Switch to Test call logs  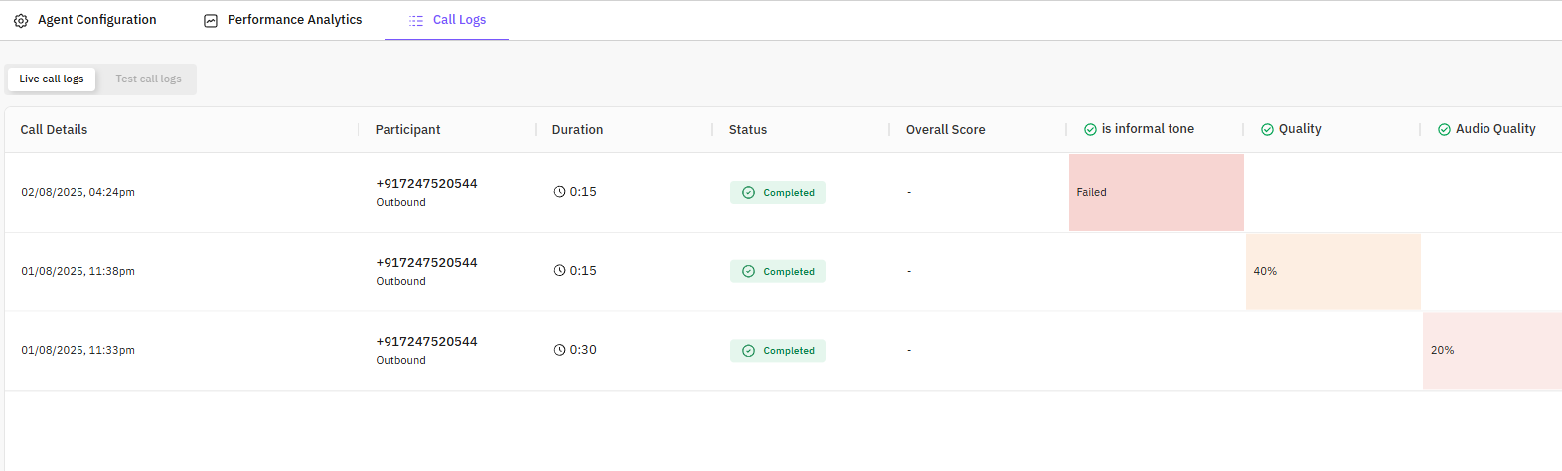(148, 78)
